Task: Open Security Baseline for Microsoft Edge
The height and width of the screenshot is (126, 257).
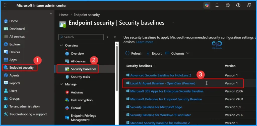Action: (x=156, y=107)
